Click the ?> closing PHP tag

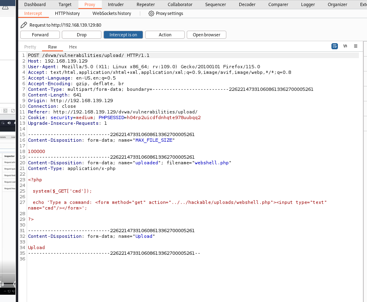31,219
